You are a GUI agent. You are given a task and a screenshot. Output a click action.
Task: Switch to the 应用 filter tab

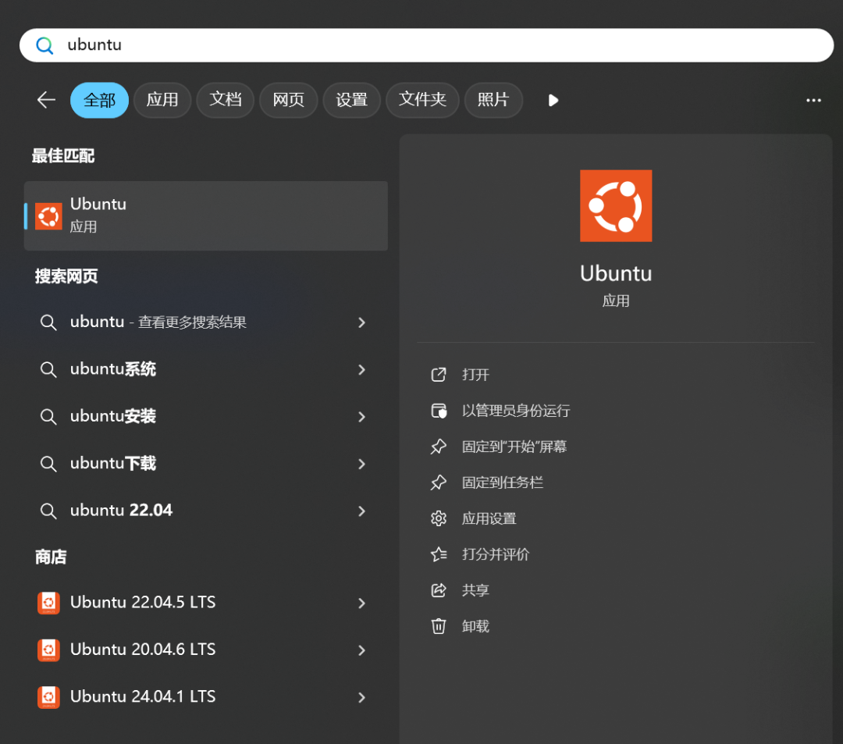(162, 100)
